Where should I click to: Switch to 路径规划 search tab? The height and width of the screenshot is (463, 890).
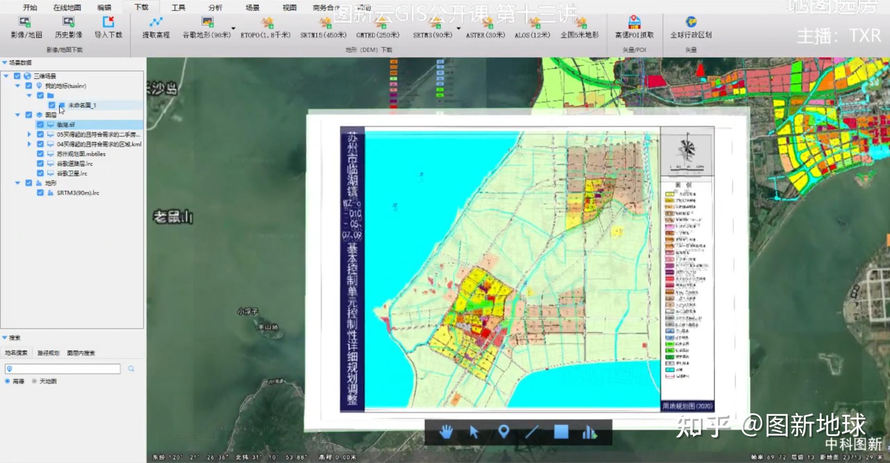(x=48, y=353)
